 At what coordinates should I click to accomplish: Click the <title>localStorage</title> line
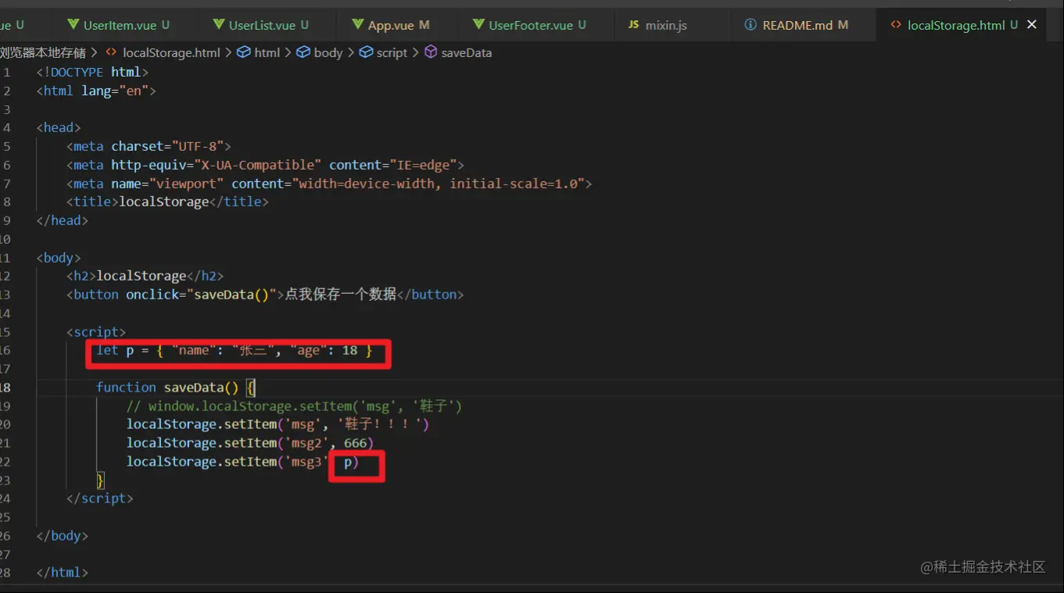tap(167, 202)
